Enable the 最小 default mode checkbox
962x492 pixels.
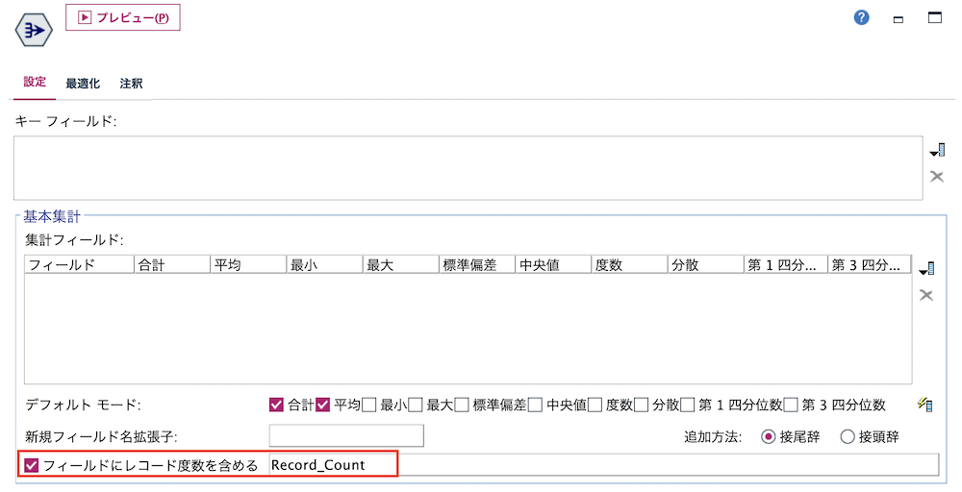(368, 405)
